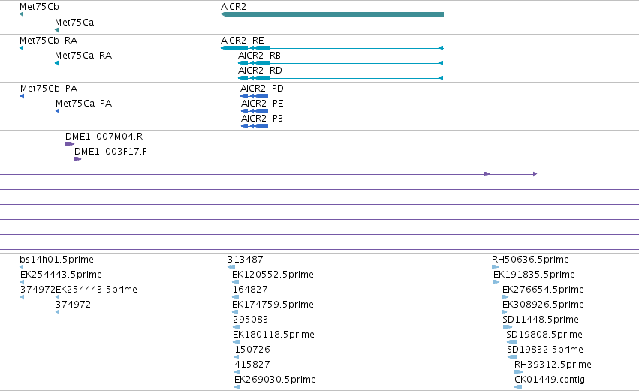Select the AICR2-RB transcript feature
This screenshot has height=391, width=639.
point(341,63)
